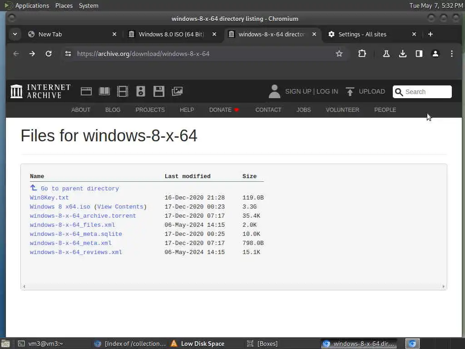Image resolution: width=465 pixels, height=349 pixels.
Task: Open the Texts book icon
Action: (x=104, y=91)
